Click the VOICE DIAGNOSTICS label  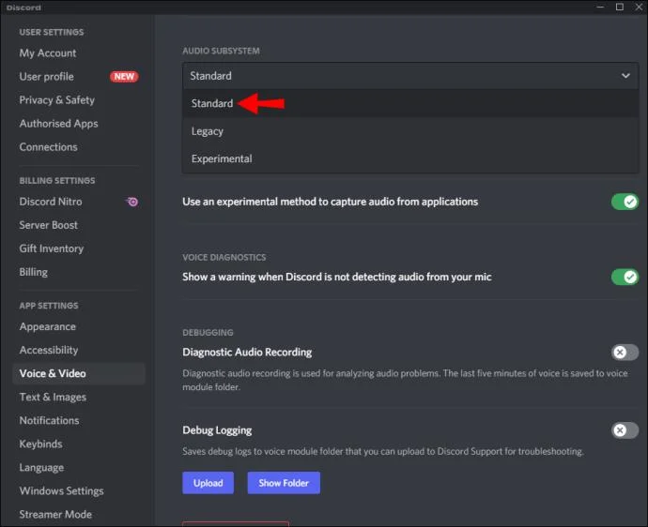224,258
